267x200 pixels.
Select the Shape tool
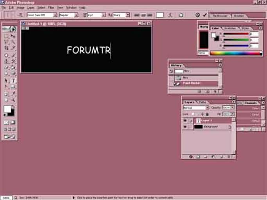click(x=13, y=87)
